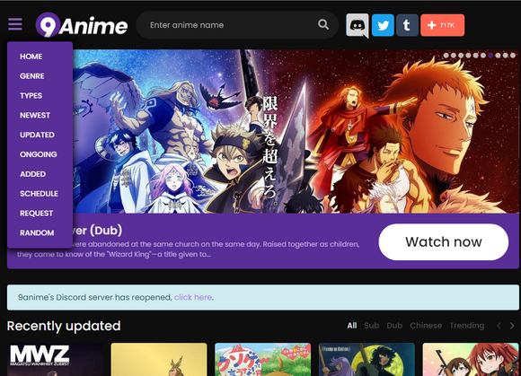Open the hamburger navigation menu
521x376 pixels.
click(x=15, y=24)
